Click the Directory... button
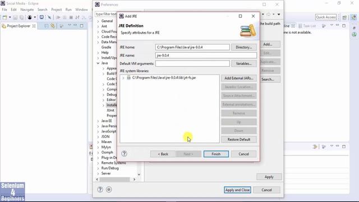 click(244, 47)
